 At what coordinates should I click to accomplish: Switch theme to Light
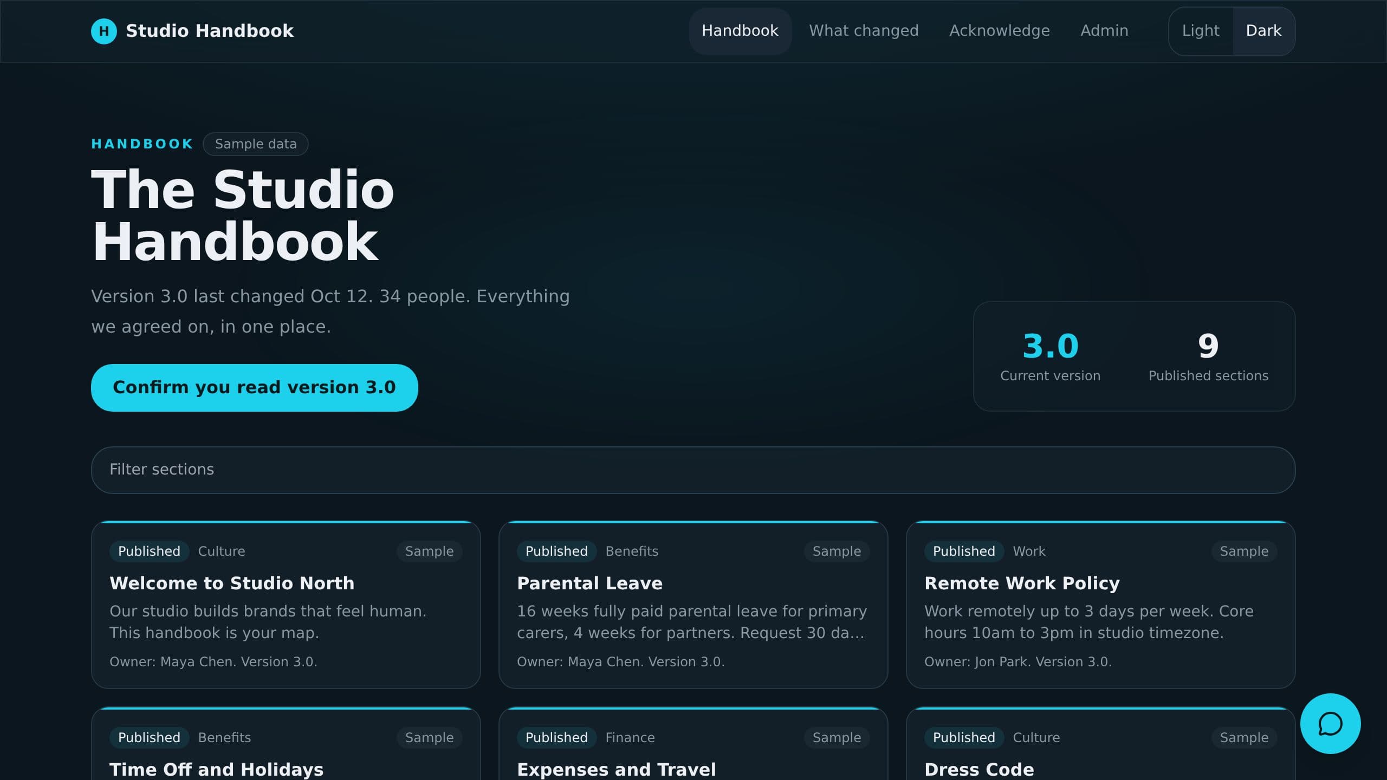click(x=1201, y=31)
